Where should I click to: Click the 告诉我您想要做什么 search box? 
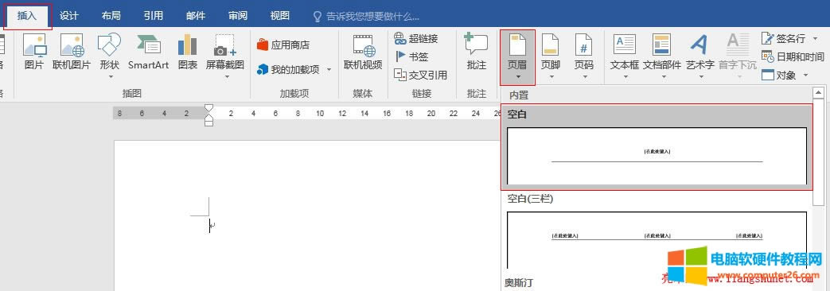366,17
